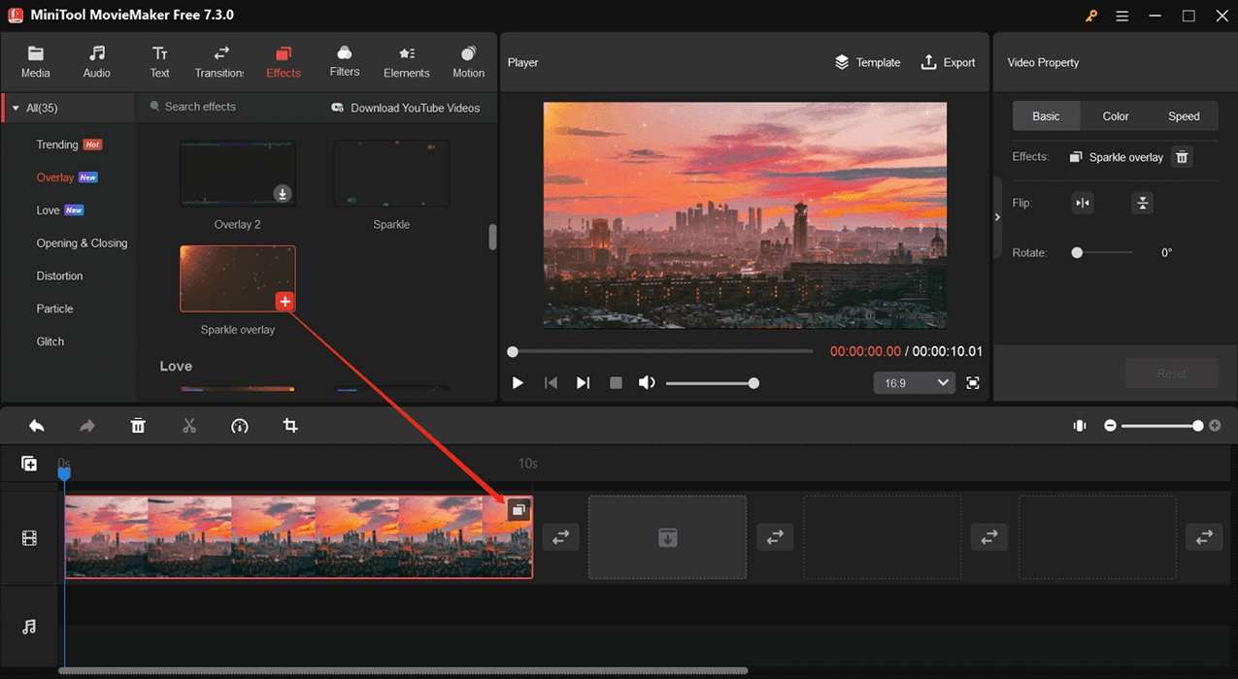Flip the video horizontally
This screenshot has width=1238, height=679.
tap(1083, 203)
